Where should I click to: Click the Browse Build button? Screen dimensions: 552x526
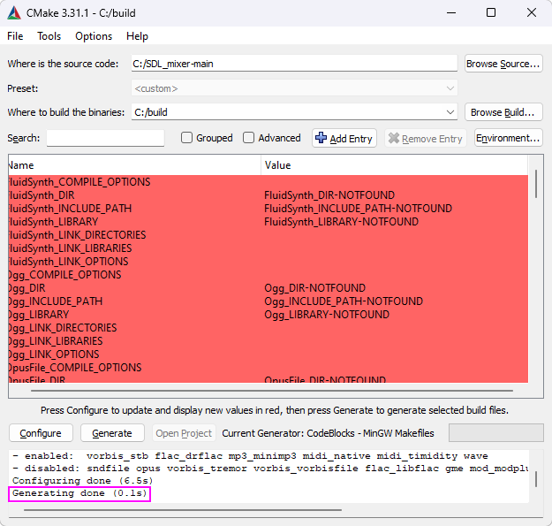(503, 112)
